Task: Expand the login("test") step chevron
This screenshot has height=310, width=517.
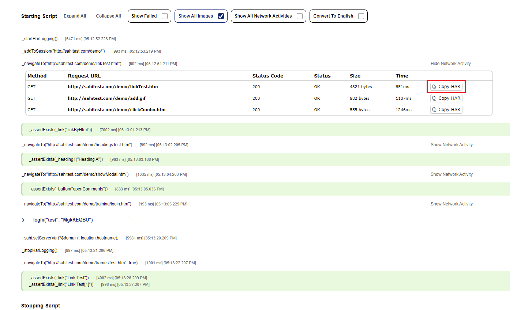Action: (x=23, y=220)
